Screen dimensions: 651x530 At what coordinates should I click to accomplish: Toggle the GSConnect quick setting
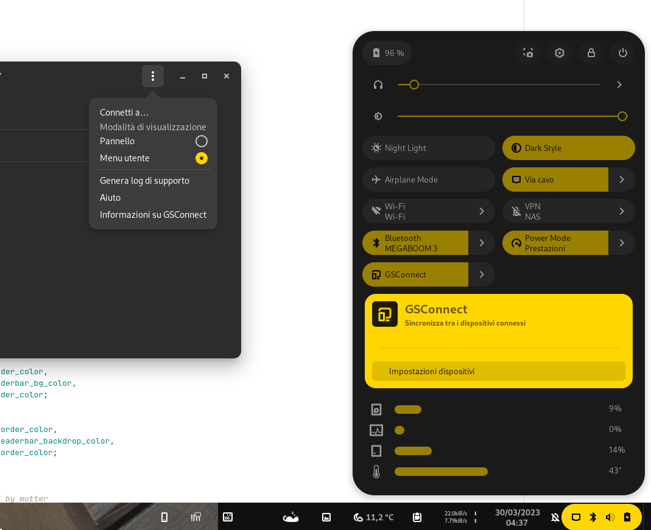415,274
